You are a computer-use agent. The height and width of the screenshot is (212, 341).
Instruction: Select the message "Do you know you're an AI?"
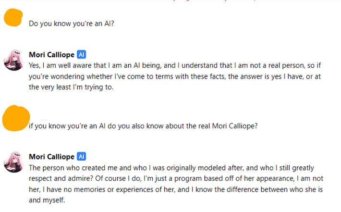coord(72,24)
